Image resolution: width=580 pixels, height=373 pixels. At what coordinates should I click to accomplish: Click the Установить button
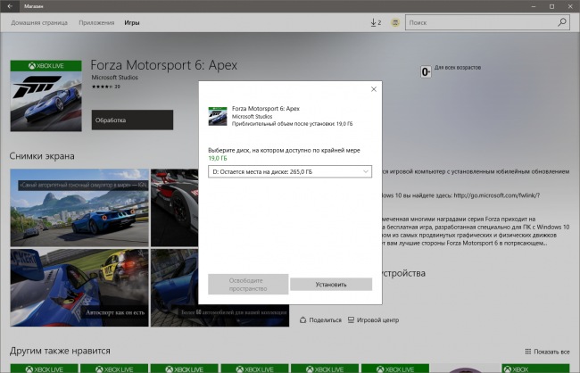coord(331,284)
